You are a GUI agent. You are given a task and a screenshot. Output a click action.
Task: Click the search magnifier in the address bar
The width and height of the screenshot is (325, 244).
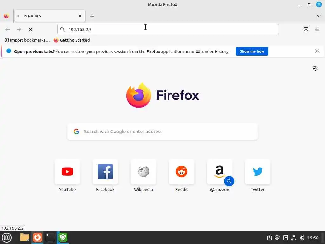point(63,29)
